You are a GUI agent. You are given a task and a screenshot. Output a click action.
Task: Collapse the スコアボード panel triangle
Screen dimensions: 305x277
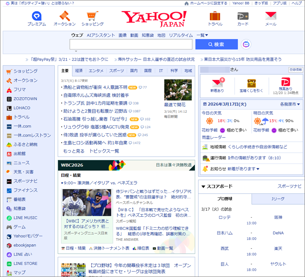point(203,186)
